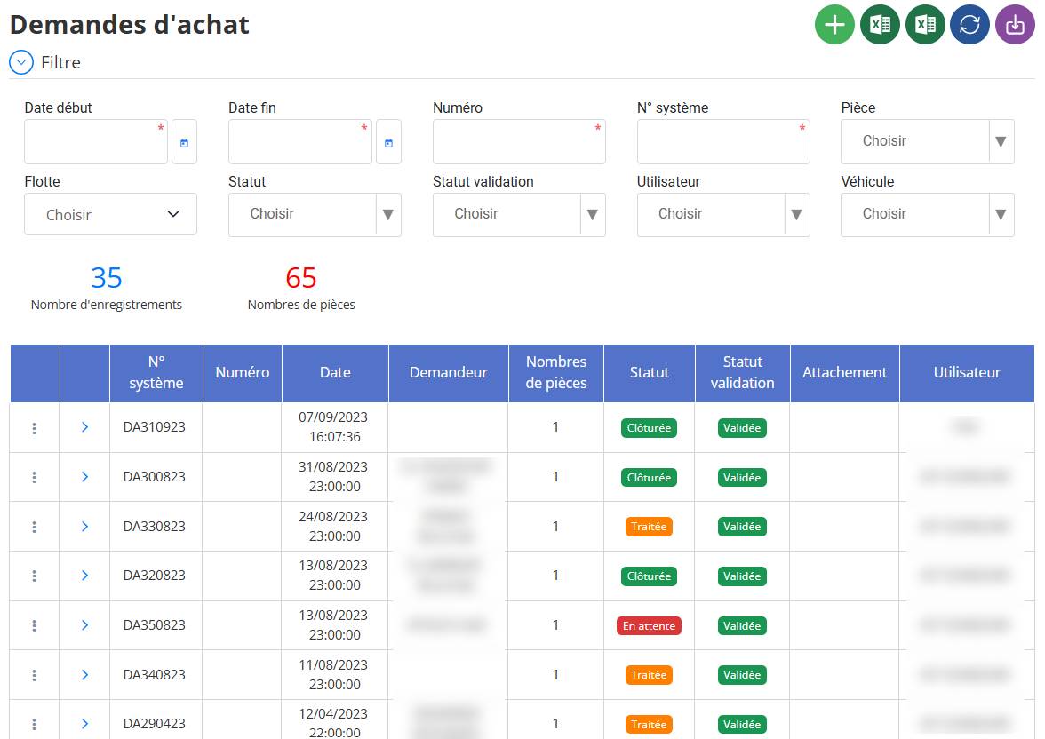Open row menu for DA340823
This screenshot has height=739, width=1045.
[x=34, y=675]
